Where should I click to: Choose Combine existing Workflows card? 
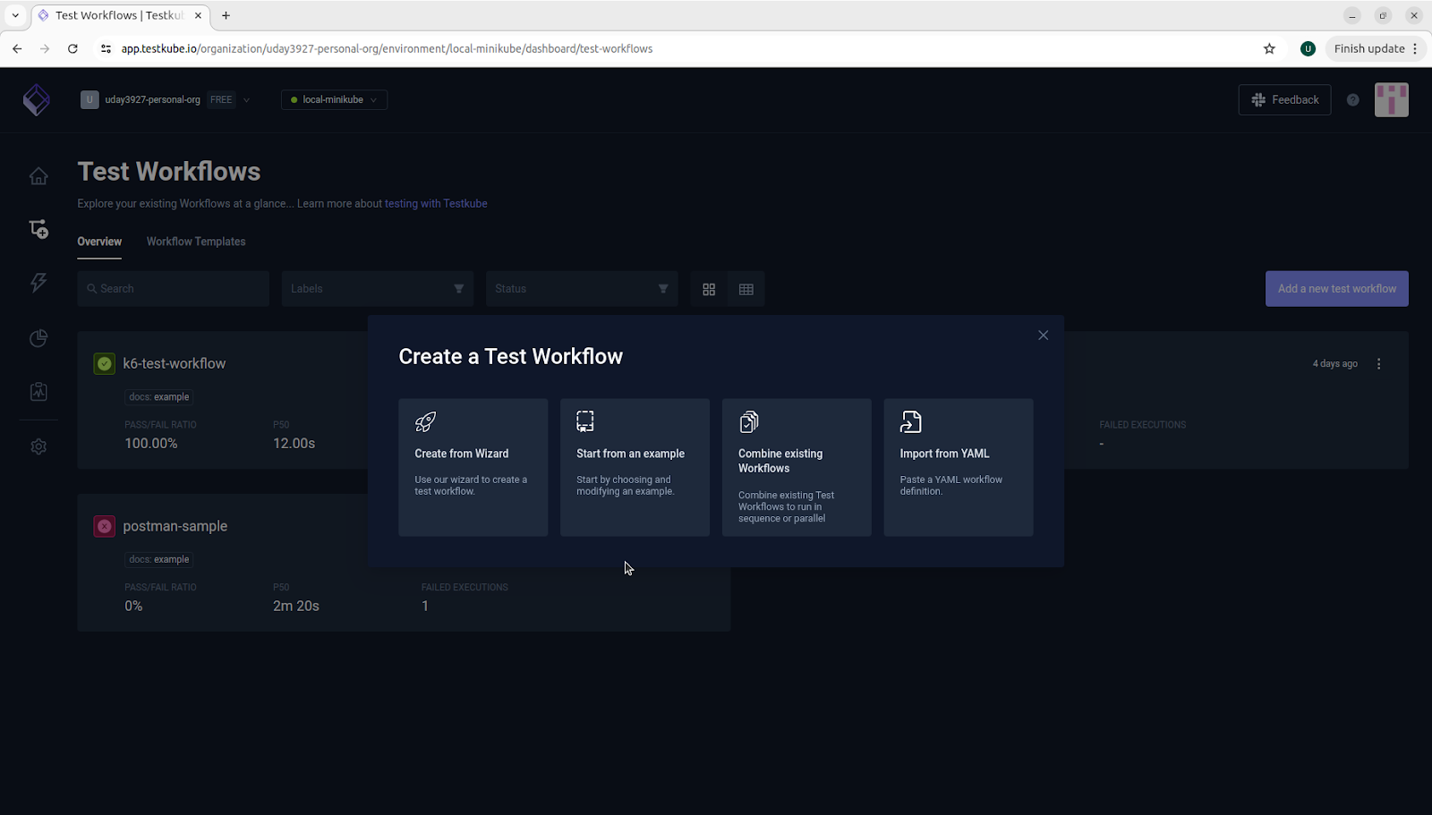[x=797, y=468]
